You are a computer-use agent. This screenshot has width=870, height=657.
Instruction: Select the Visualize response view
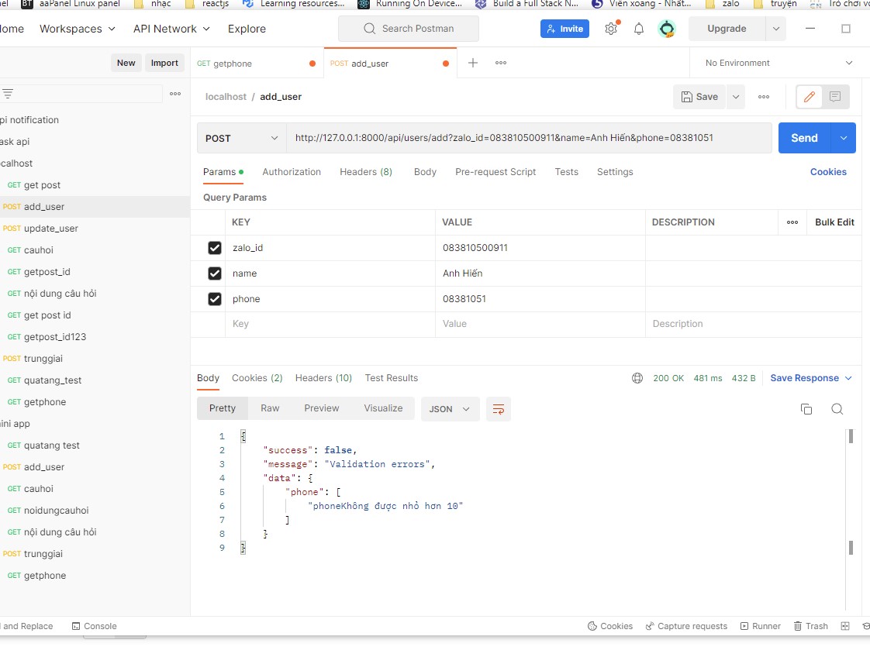[x=383, y=408]
